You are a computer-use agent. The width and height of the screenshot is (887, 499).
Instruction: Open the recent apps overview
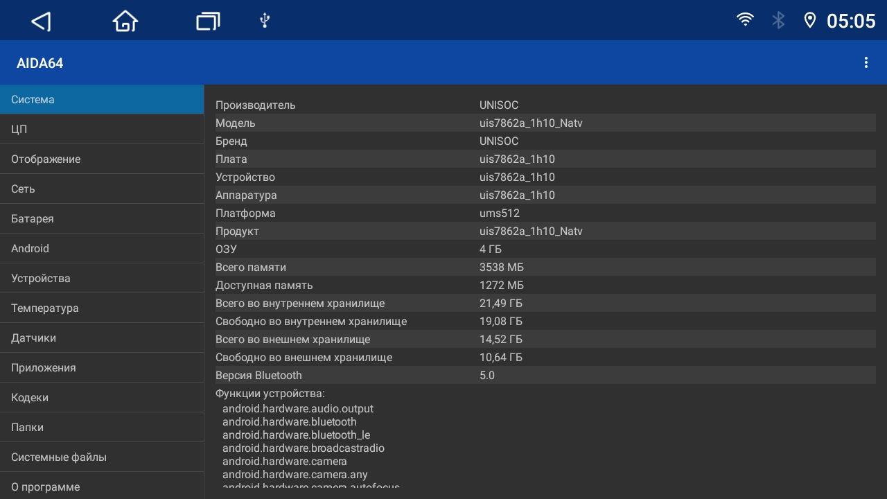(x=208, y=21)
